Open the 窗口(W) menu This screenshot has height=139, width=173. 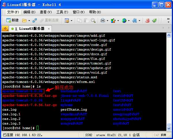pyautogui.click(x=79, y=12)
